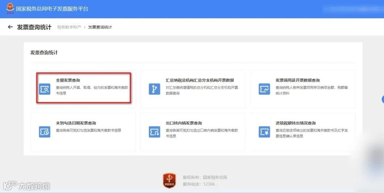Click the 发票查询统计 section title in panel

44,53
